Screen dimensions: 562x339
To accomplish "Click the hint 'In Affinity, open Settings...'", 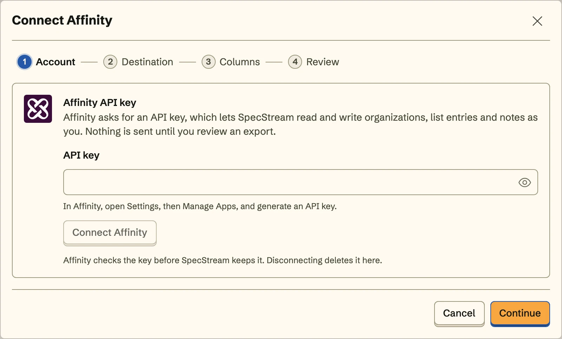I will [200, 206].
